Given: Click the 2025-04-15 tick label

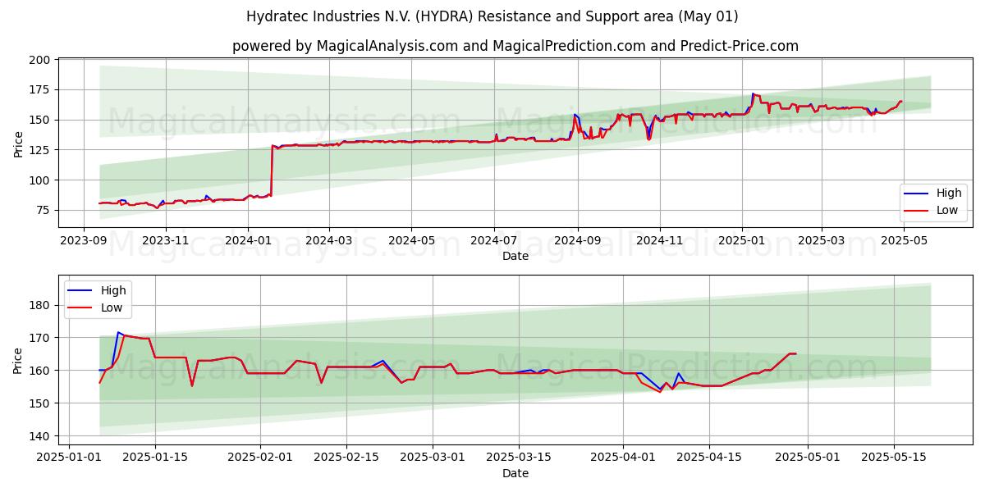Looking at the screenshot, I should point(709,457).
